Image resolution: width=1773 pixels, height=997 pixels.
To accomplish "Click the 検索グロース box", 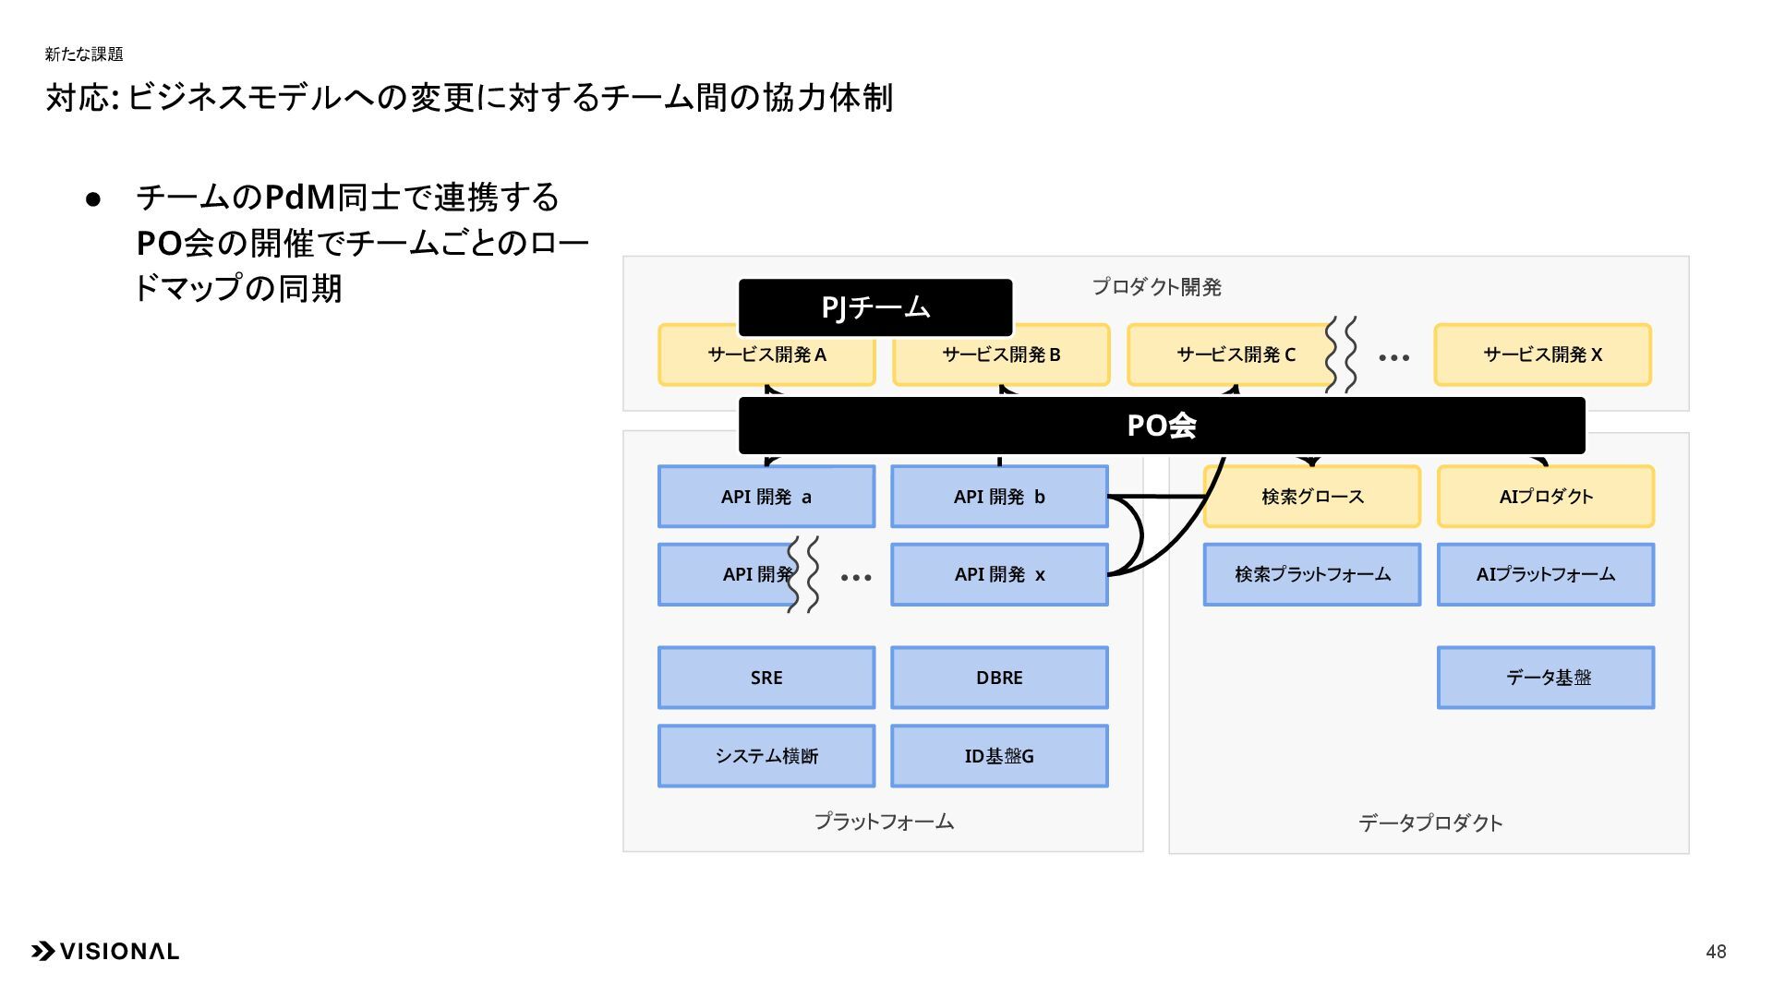I will [x=1312, y=498].
